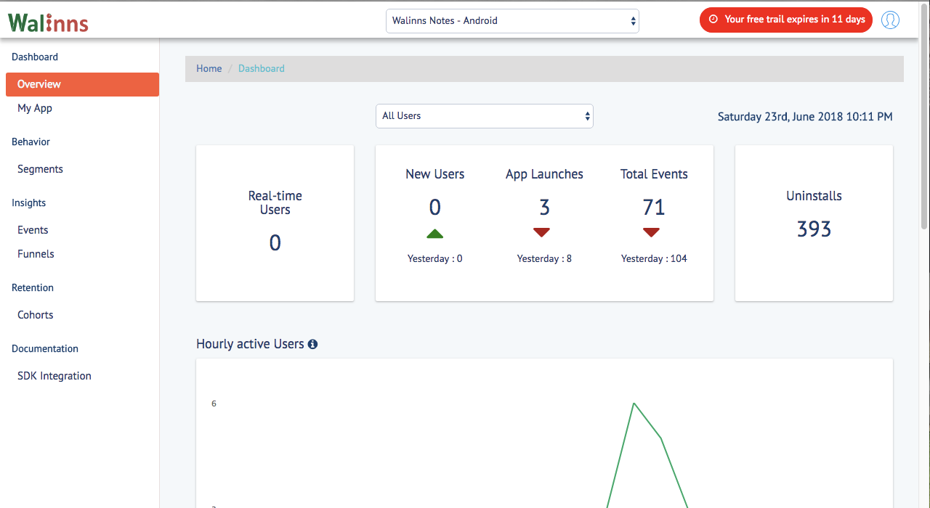Screen dimensions: 930x508
Task: Click the Walinns logo
Action: tap(48, 22)
